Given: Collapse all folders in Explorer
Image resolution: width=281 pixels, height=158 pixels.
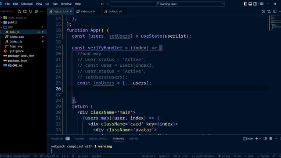Looking at the screenshot, I should click(x=36, y=11).
